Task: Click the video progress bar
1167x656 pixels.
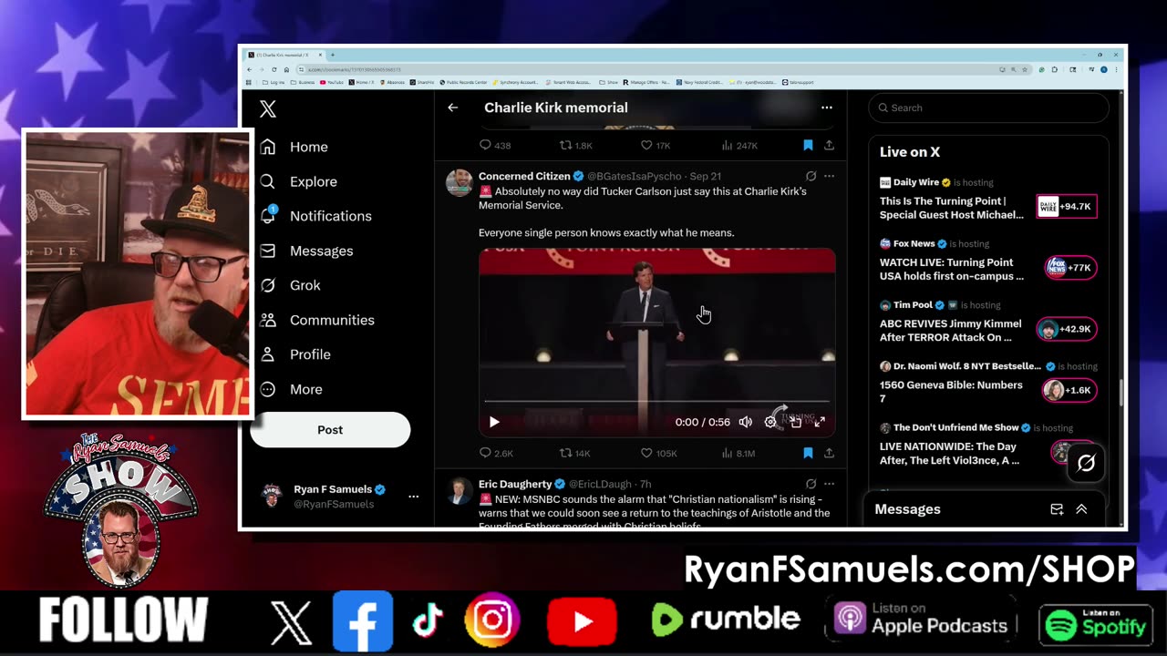Action: (x=656, y=401)
